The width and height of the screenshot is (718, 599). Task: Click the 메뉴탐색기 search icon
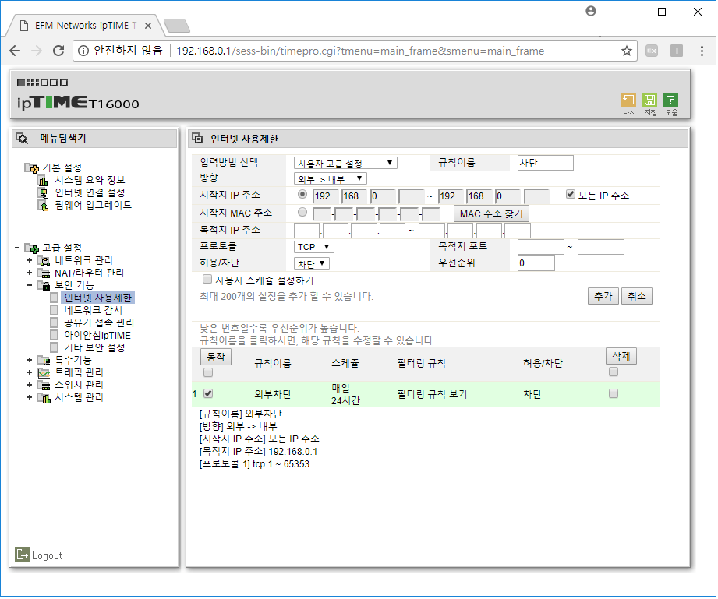(22, 139)
